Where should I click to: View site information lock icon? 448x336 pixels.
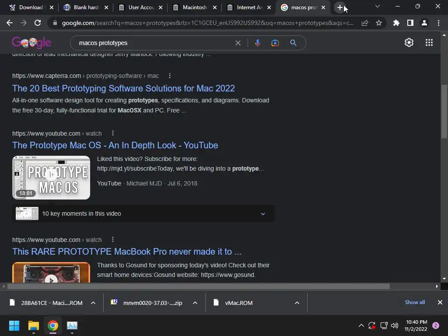(55, 23)
